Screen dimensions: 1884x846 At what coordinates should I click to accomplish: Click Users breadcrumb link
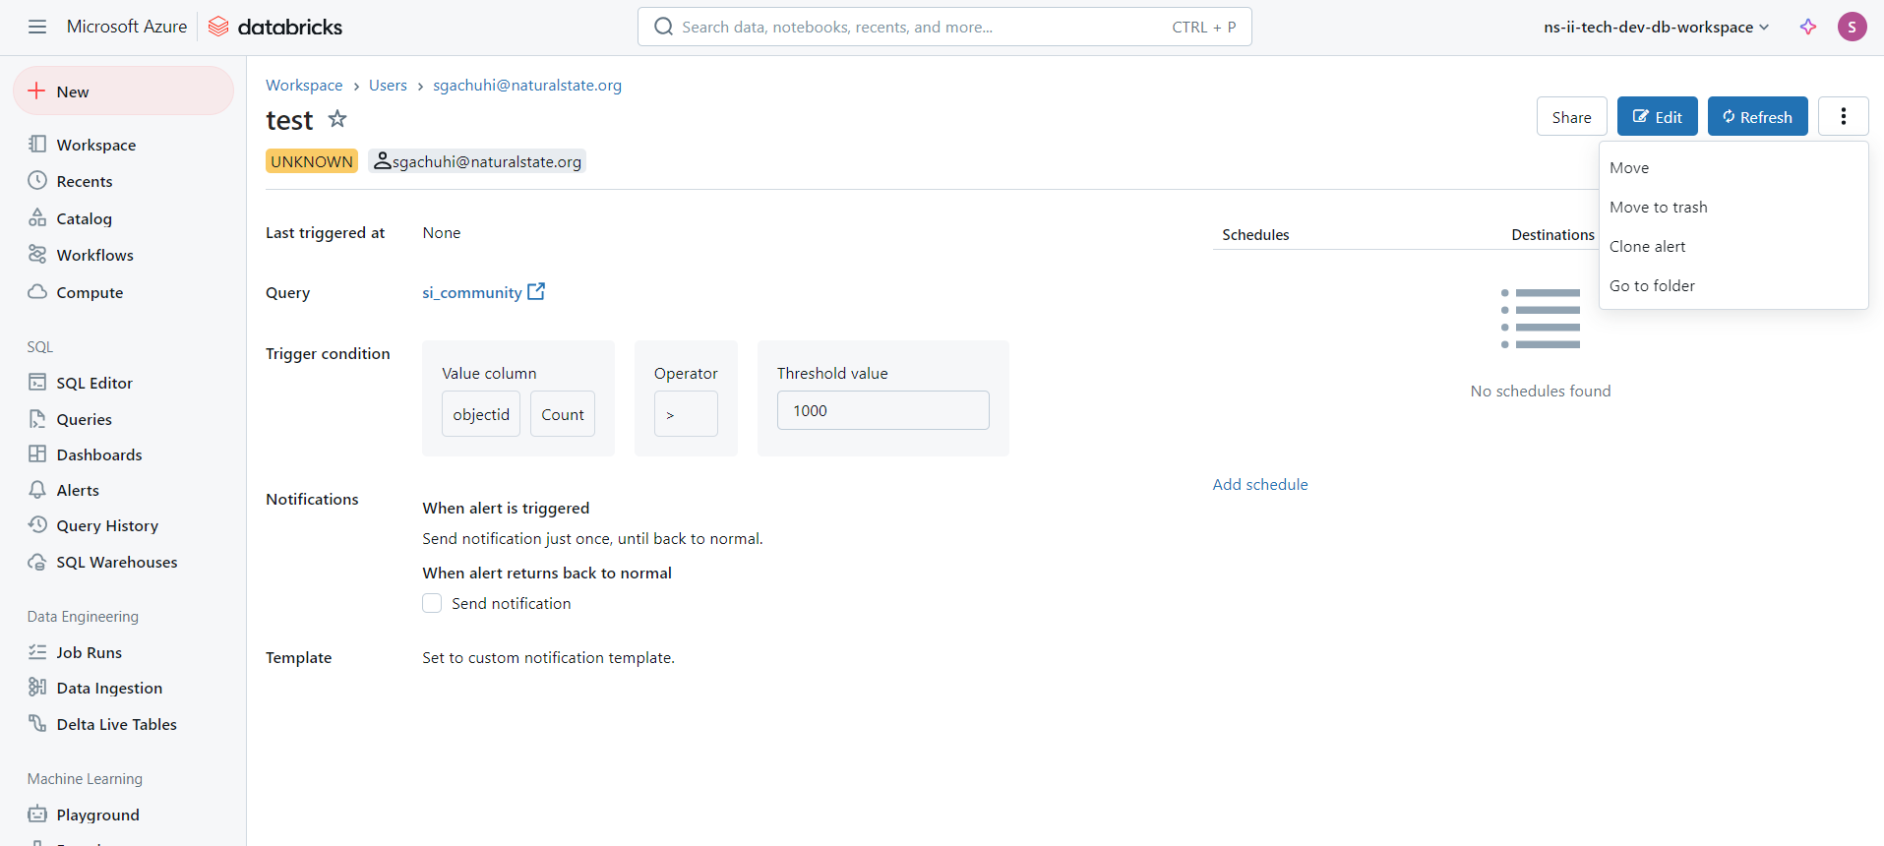[x=388, y=86]
